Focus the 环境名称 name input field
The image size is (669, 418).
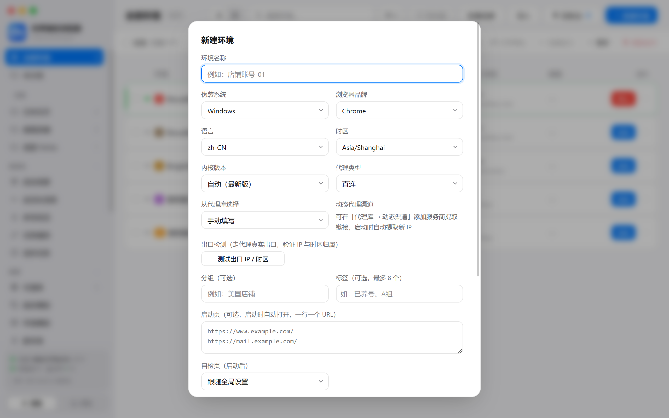click(x=332, y=74)
